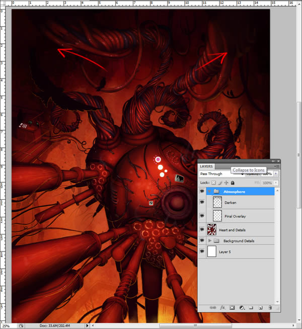Screen dimensions: 302x329
Task: Click the Heart and Details thumbnail
Action: [212, 229]
